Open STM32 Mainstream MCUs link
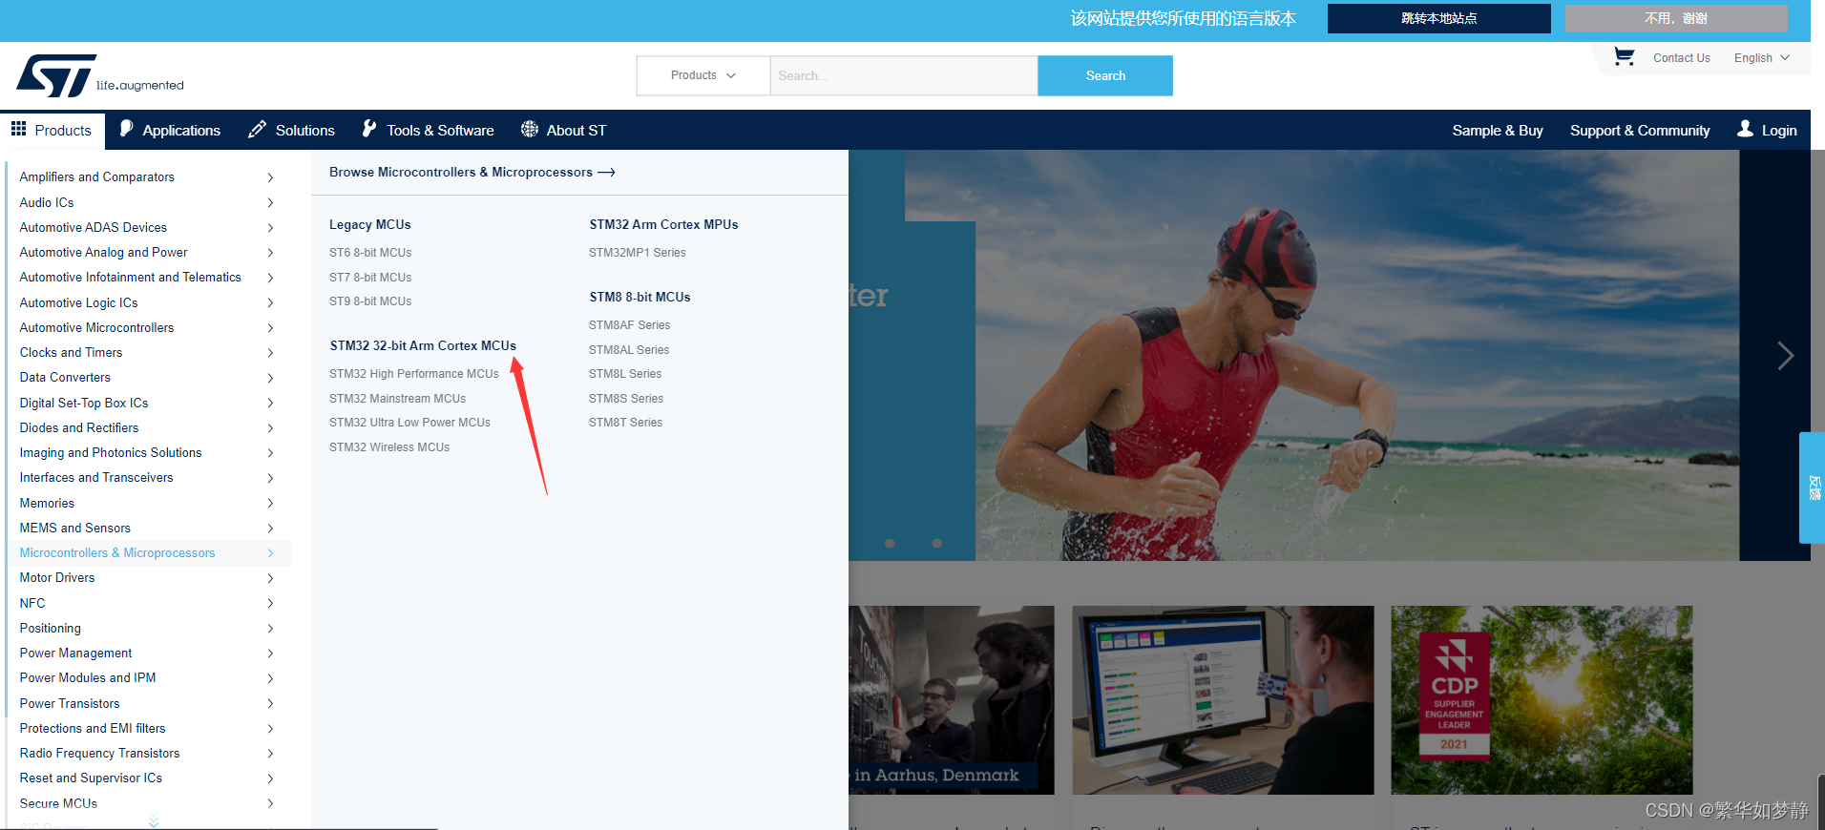 coord(397,399)
